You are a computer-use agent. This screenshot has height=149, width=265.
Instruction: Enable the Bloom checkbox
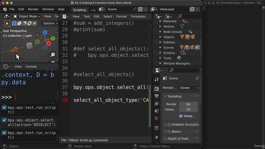(x=169, y=132)
